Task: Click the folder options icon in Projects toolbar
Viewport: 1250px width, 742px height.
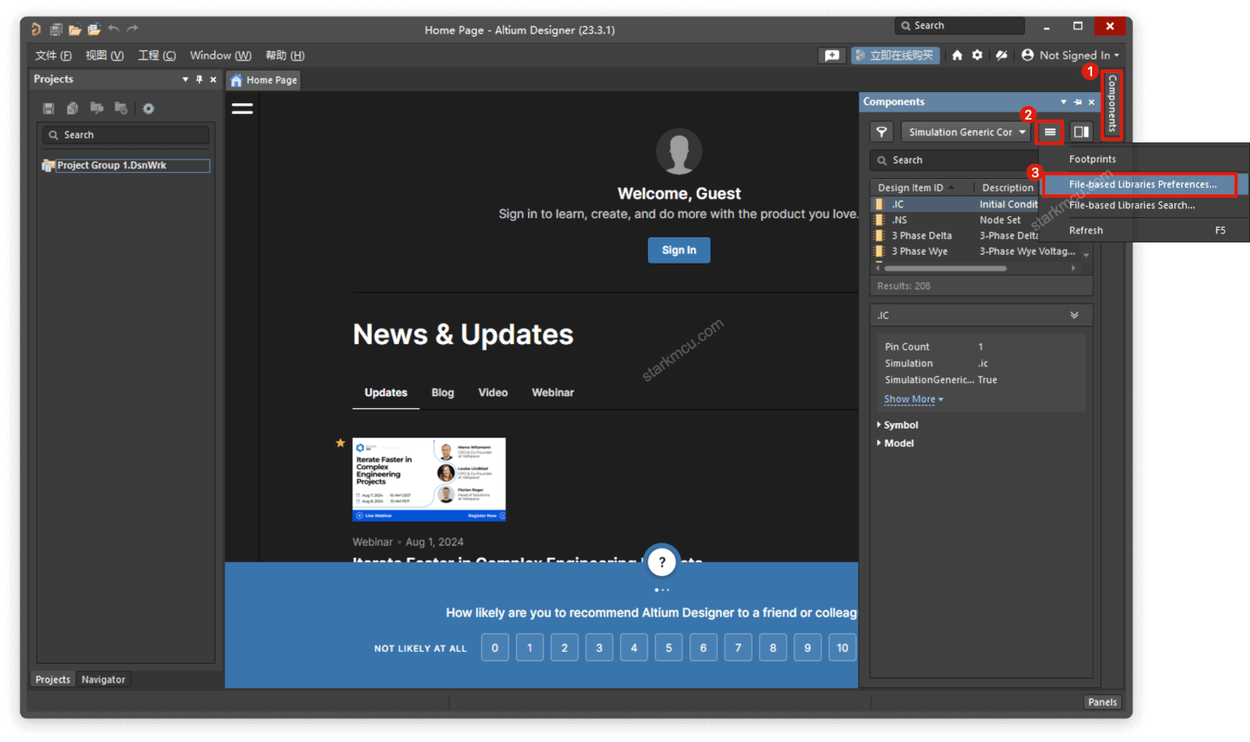Action: coord(121,108)
